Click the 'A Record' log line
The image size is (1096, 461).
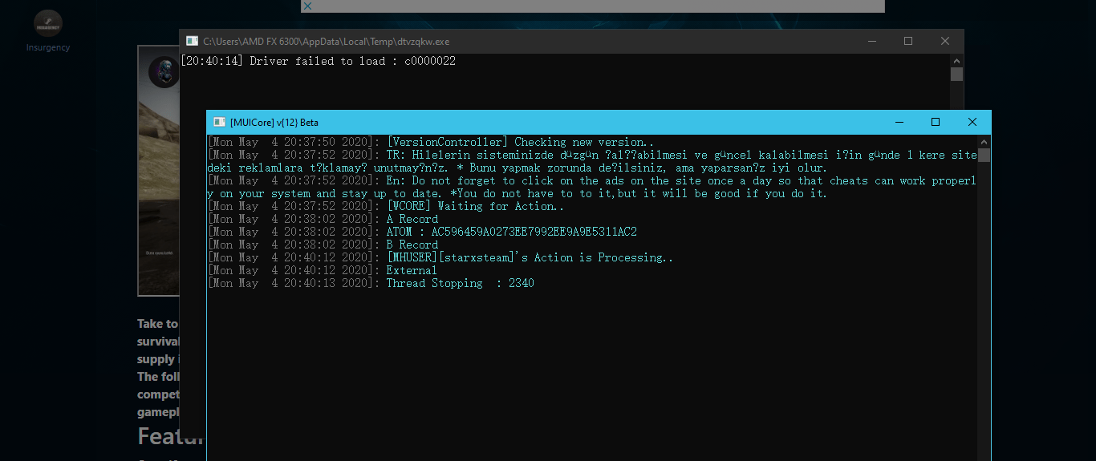323,219
